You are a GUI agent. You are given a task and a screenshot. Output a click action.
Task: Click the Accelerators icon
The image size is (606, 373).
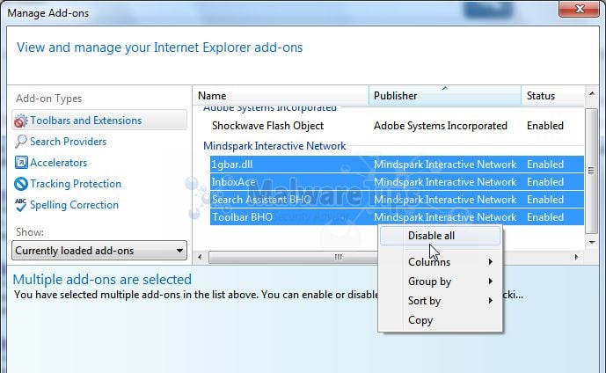(21, 163)
